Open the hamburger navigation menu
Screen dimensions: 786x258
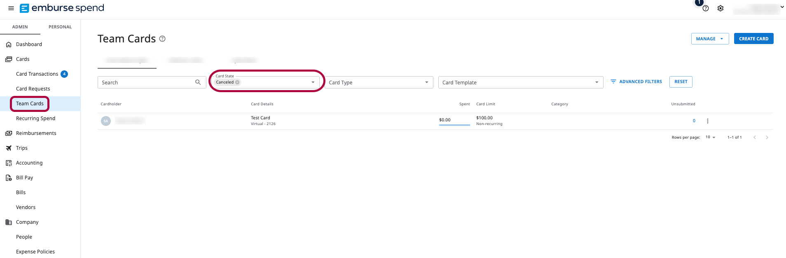[x=11, y=8]
